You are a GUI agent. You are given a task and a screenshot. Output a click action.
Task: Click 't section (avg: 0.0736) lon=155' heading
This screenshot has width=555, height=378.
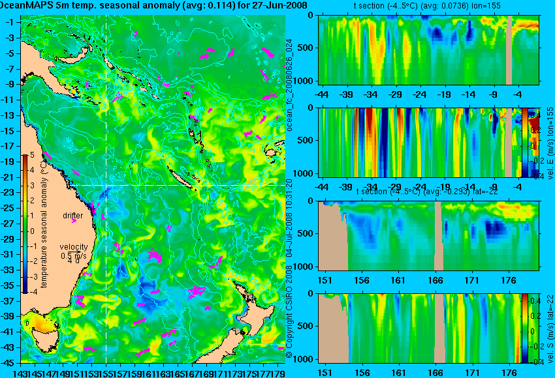point(427,6)
